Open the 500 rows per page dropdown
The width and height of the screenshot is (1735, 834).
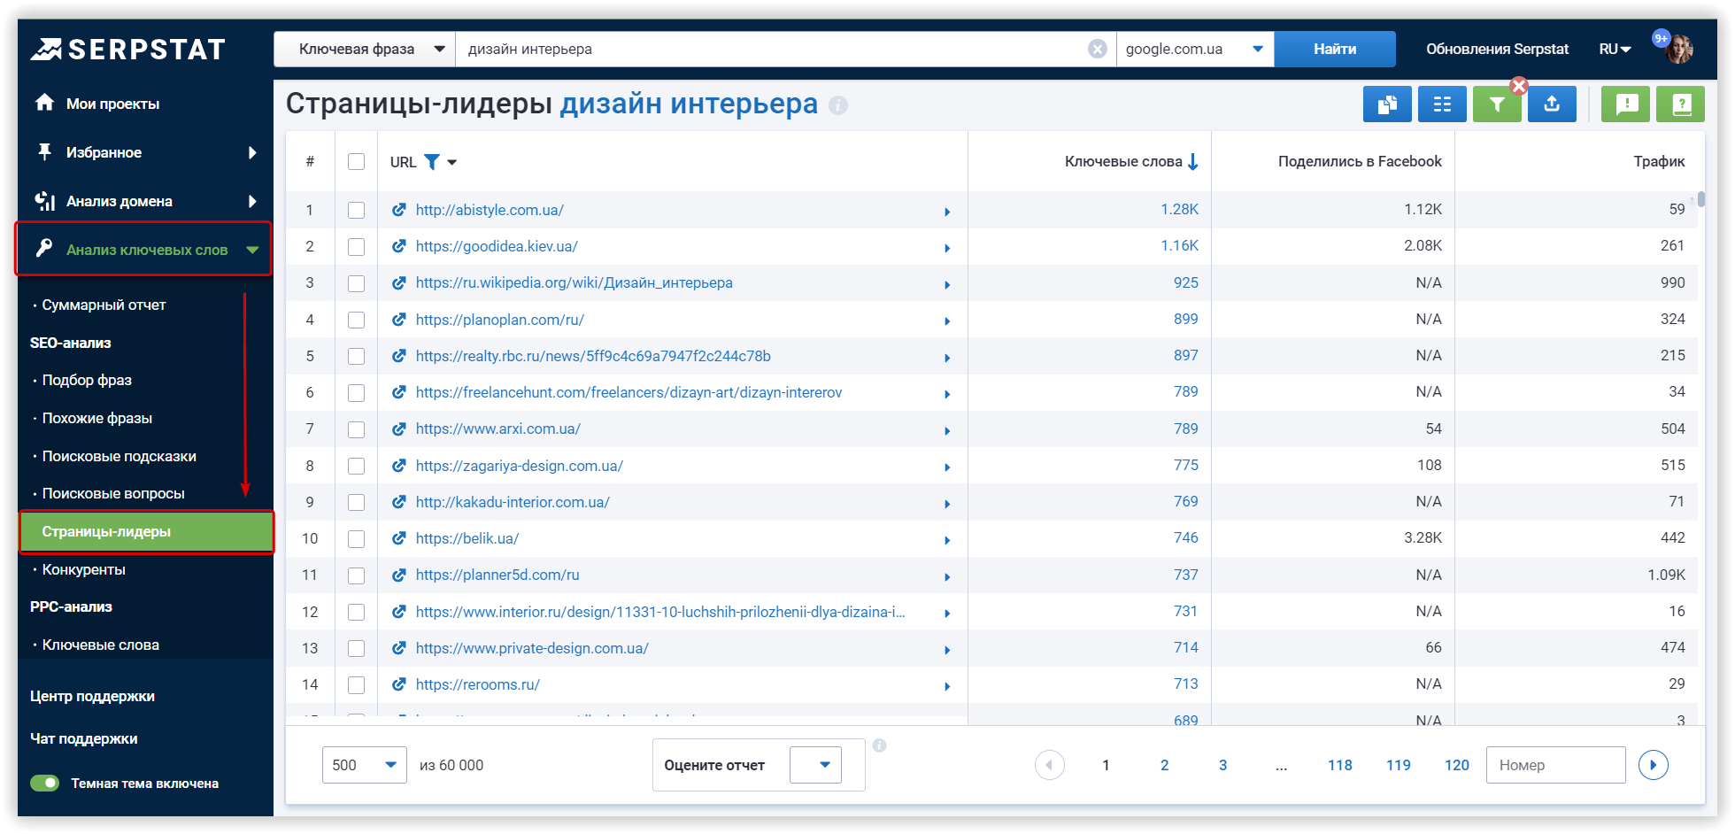[364, 765]
